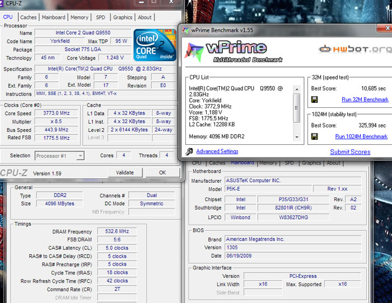The width and height of the screenshot is (392, 303).
Task: Click Run 1024M Benchmark link
Action: (361, 136)
